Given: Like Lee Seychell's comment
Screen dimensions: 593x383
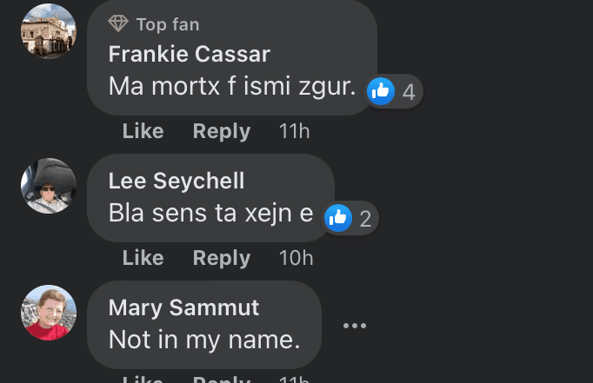Looking at the screenshot, I should pyautogui.click(x=143, y=258).
